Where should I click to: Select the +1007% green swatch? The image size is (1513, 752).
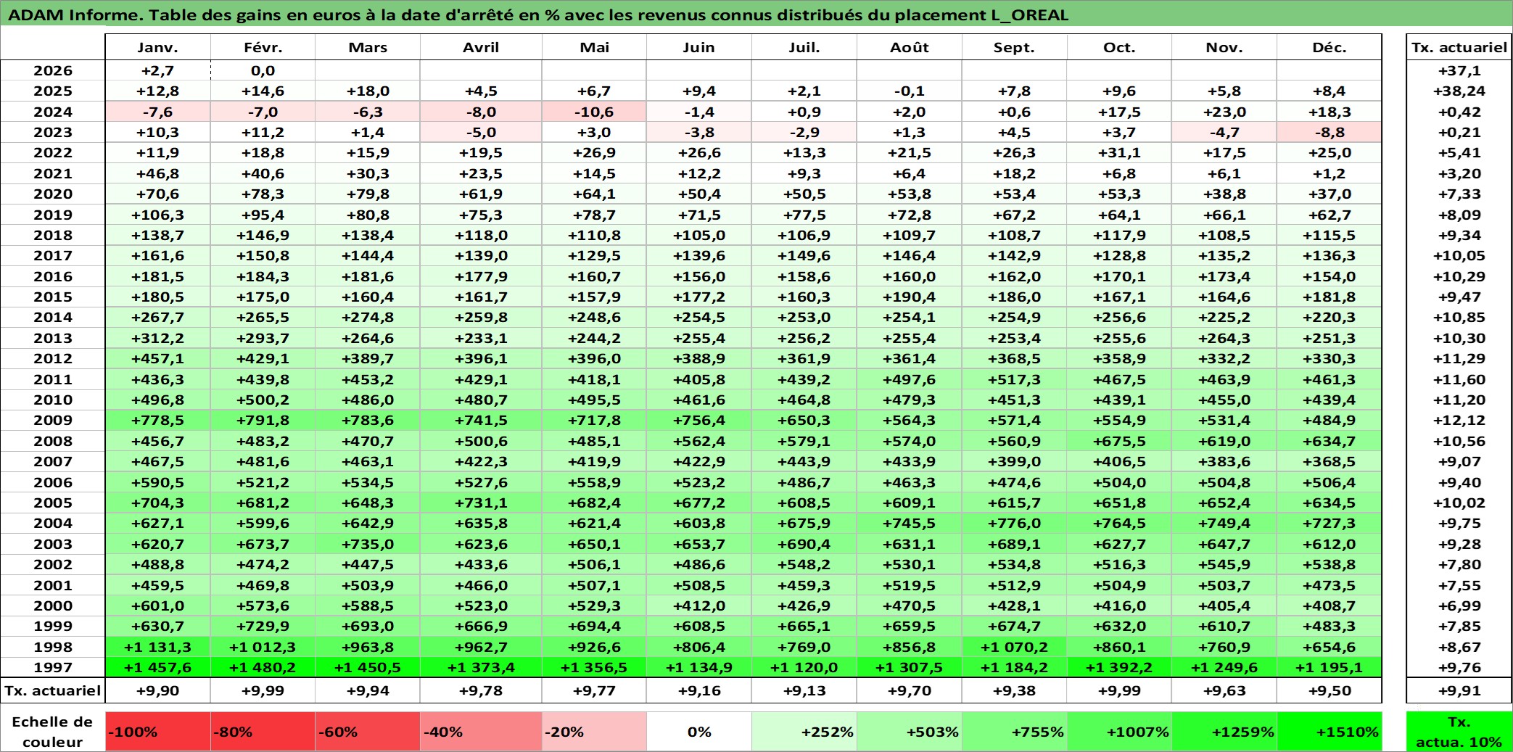(1119, 732)
